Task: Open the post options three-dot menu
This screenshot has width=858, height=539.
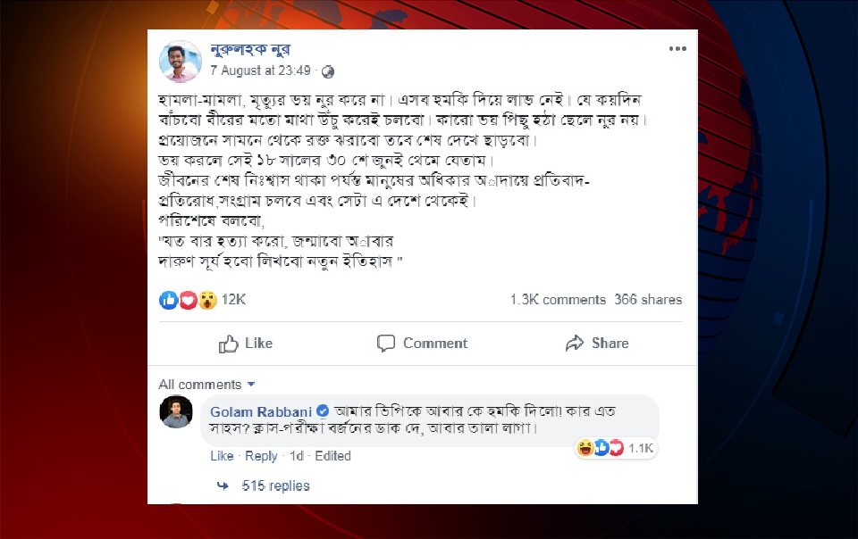Action: 676,50
